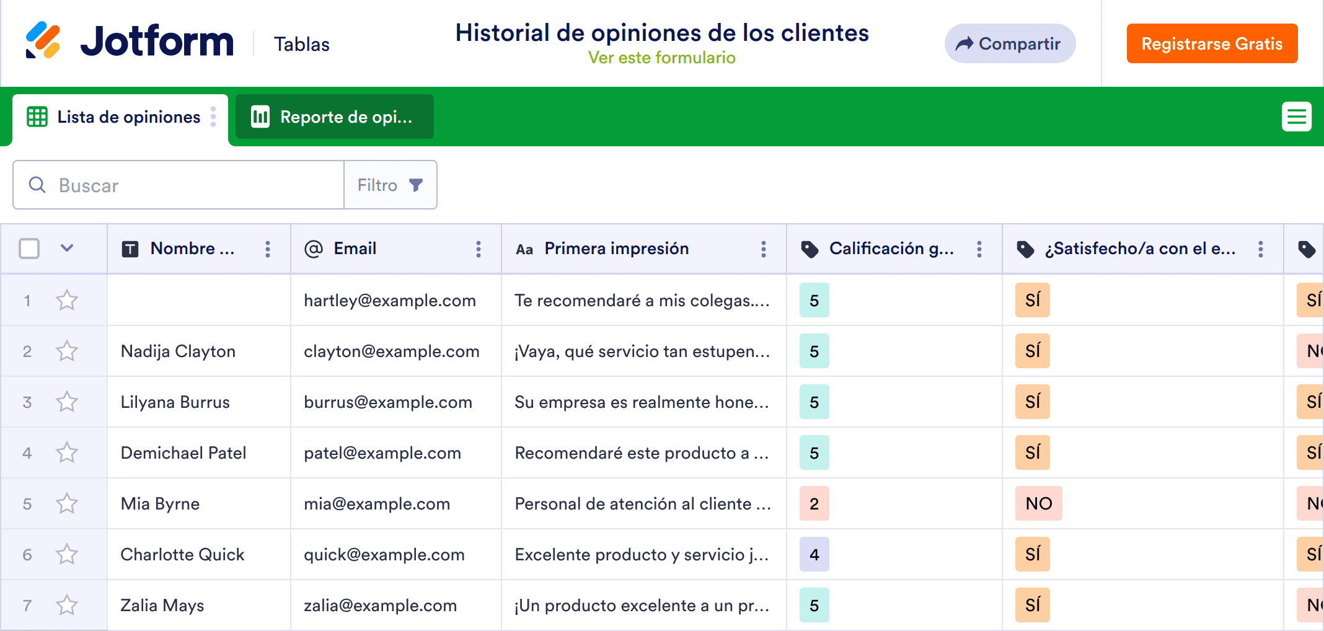This screenshot has width=1324, height=631.
Task: Click the Registrarse Gratis button
Action: tap(1212, 43)
